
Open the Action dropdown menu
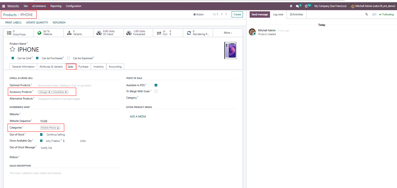click(199, 15)
